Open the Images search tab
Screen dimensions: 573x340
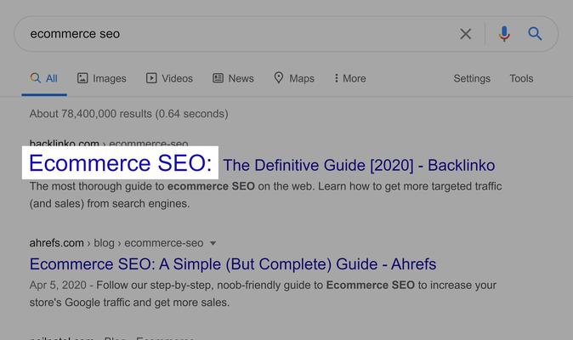point(101,78)
